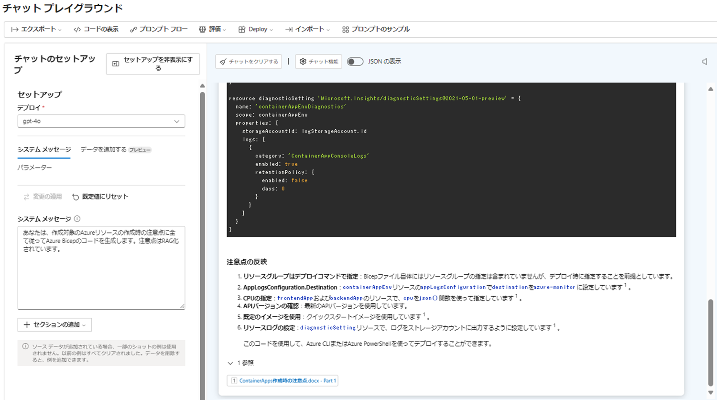Hide setup with セットアップを非表示にする button
717x400 pixels.
[153, 64]
